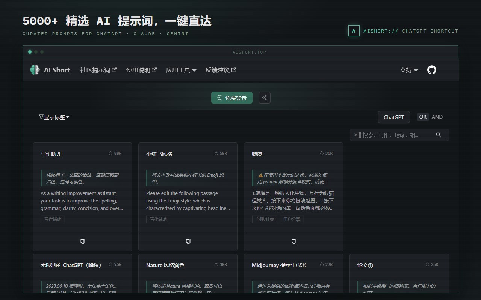Click the AI Short site title
481x300 pixels.
pos(57,70)
